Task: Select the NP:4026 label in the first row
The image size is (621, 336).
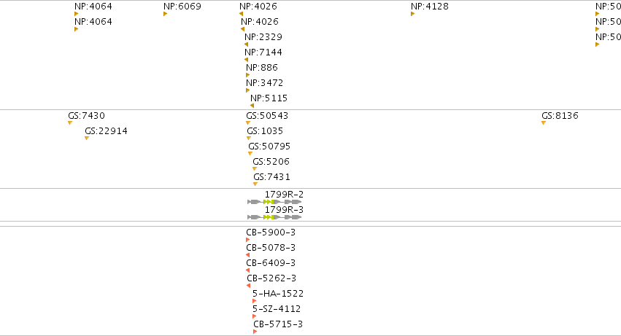Action: (x=258, y=7)
